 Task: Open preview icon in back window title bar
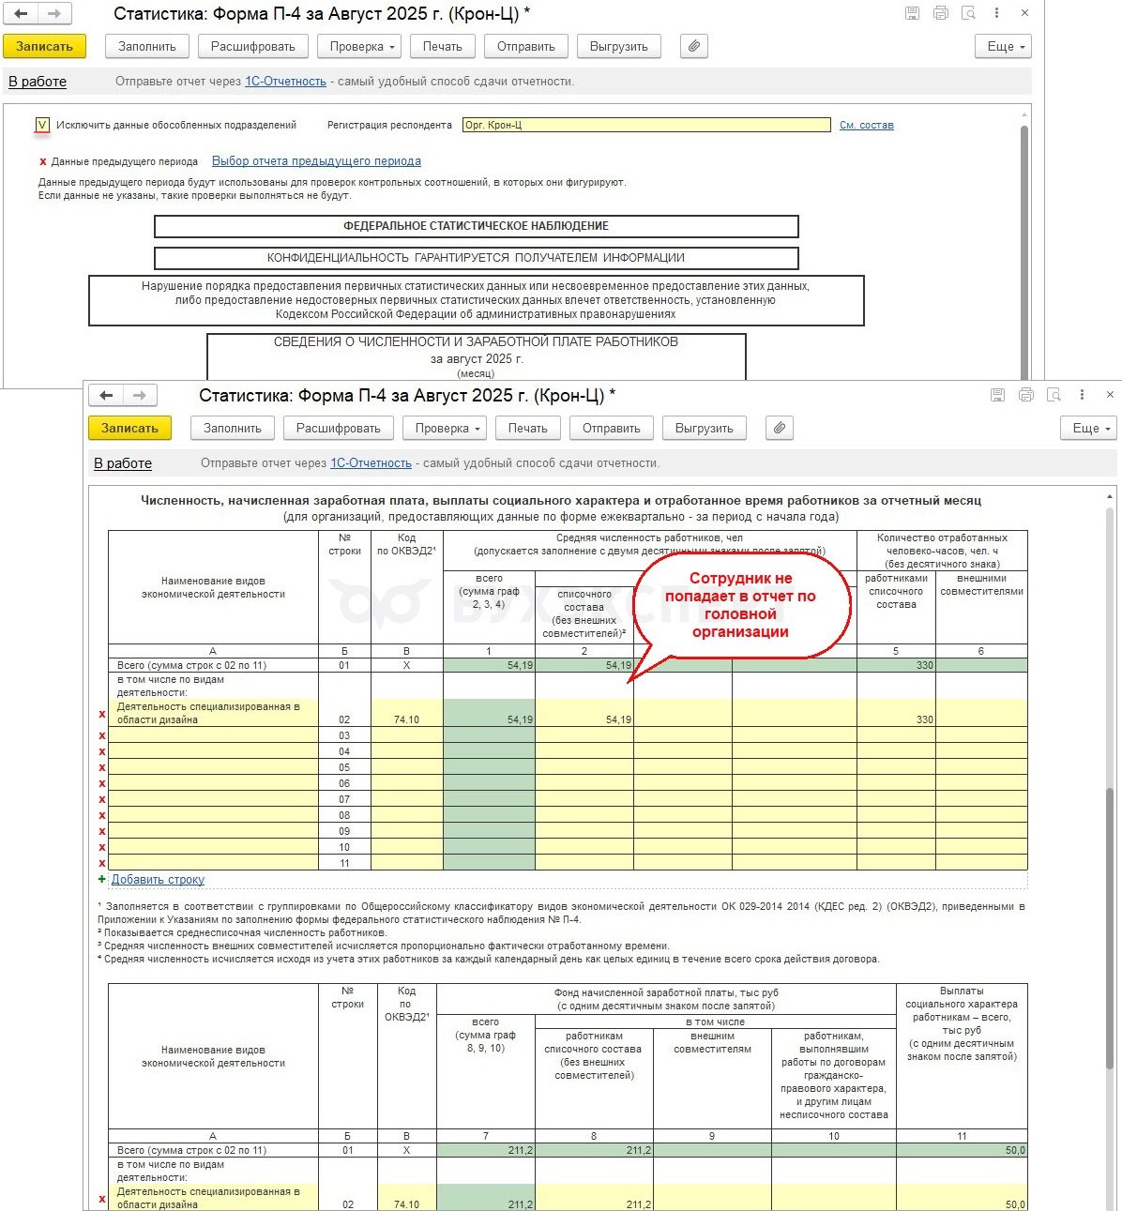(969, 13)
